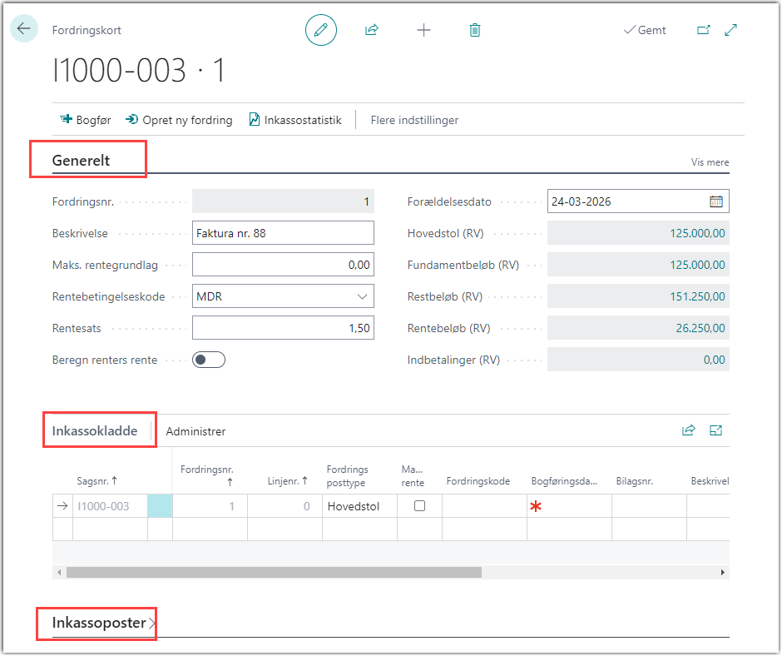Click the plus icon to add new
The image size is (782, 656).
[423, 30]
